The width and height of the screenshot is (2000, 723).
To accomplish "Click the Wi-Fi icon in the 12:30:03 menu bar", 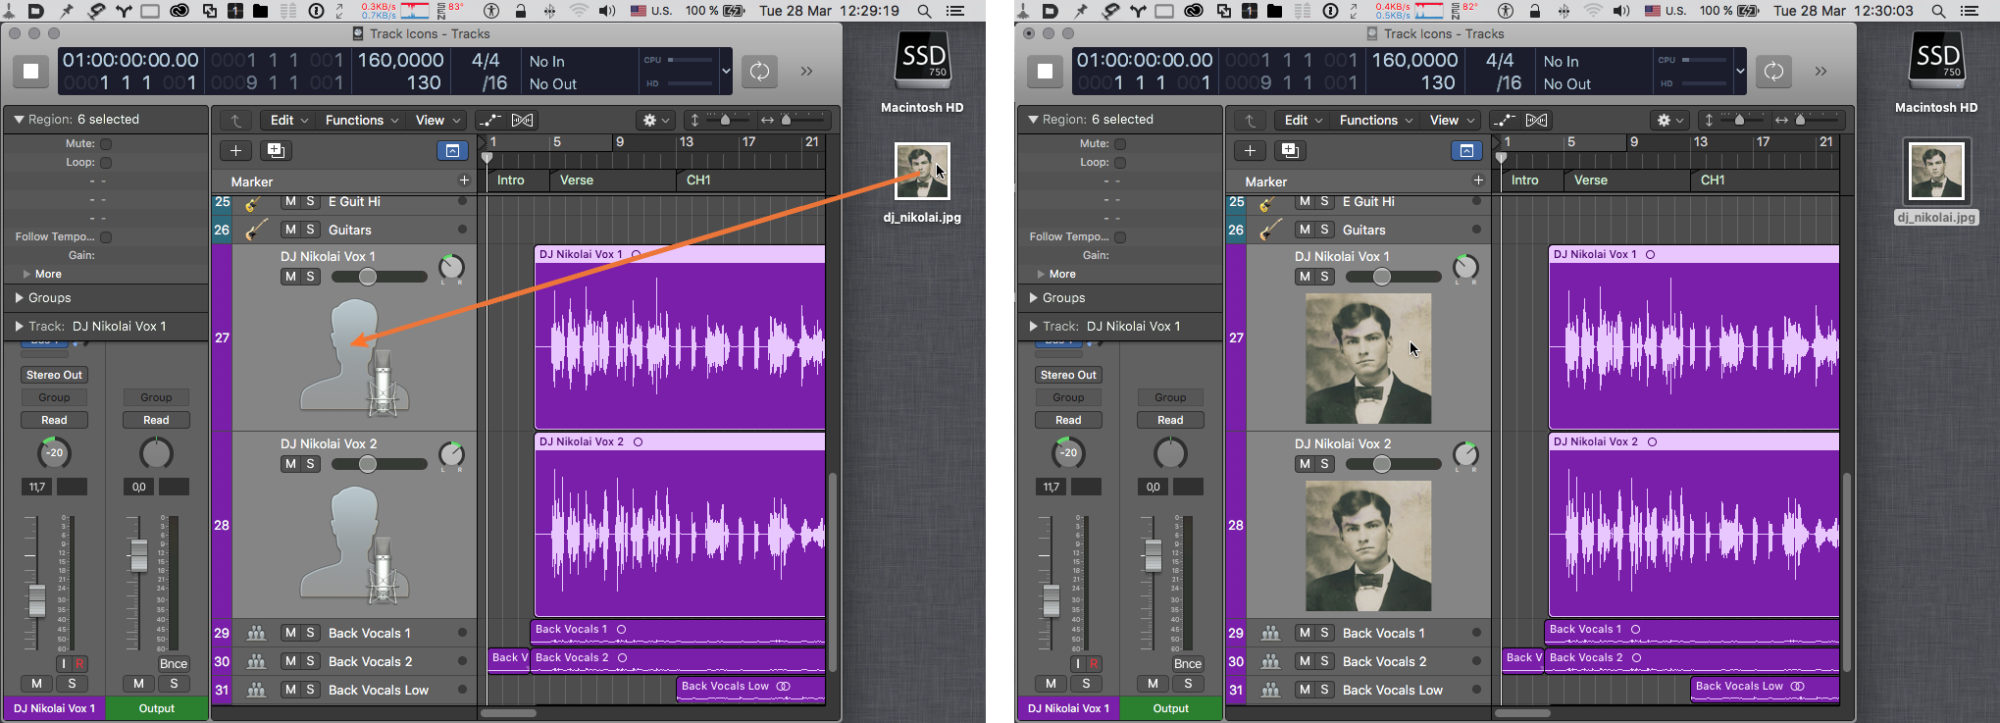I will (1594, 11).
